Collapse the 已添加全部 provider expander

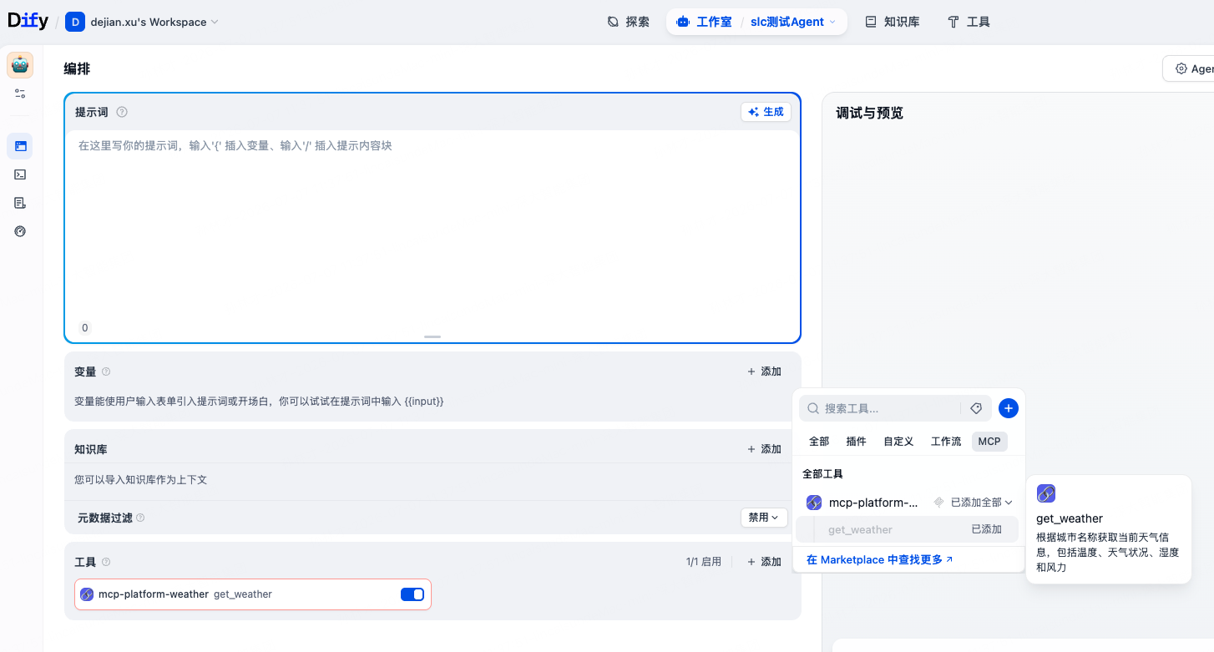point(982,503)
